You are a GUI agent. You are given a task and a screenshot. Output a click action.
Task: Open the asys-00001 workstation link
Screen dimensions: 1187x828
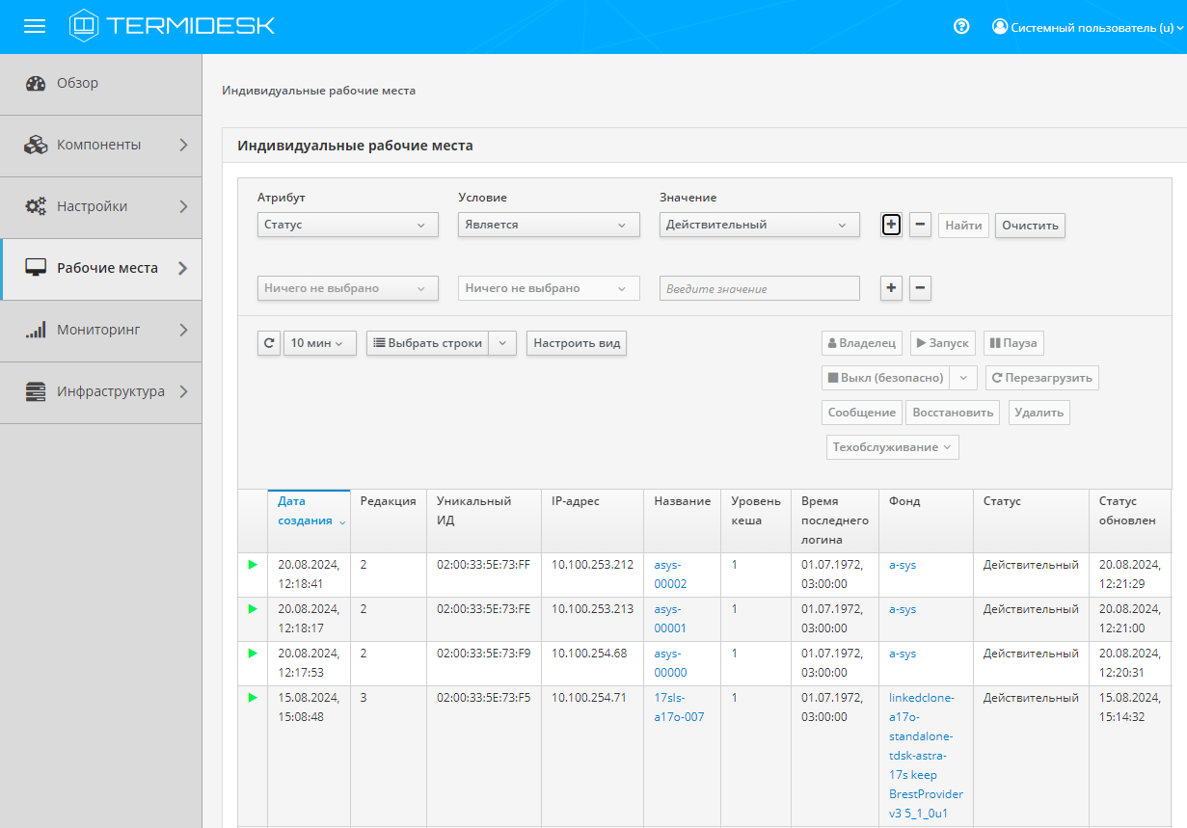pyautogui.click(x=669, y=619)
